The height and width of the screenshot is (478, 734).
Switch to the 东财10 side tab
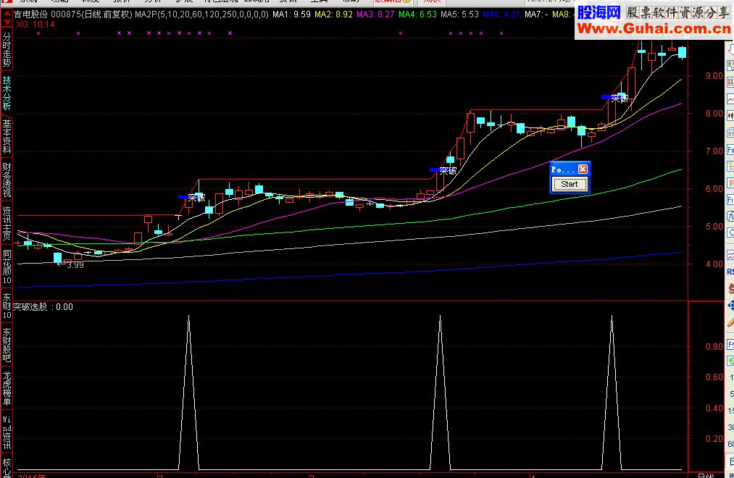point(7,306)
